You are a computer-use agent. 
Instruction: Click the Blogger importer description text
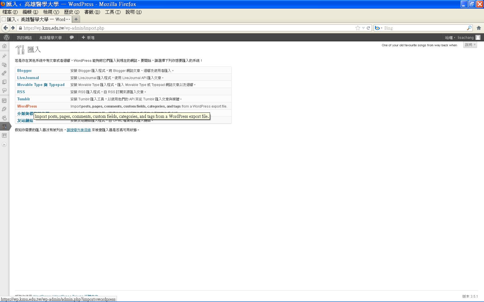point(122,70)
